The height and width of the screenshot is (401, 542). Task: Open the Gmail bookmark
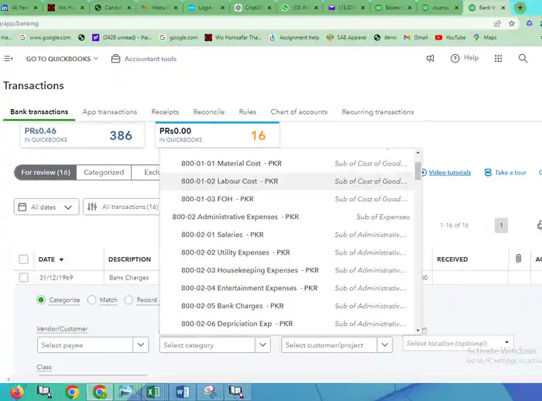click(x=416, y=37)
